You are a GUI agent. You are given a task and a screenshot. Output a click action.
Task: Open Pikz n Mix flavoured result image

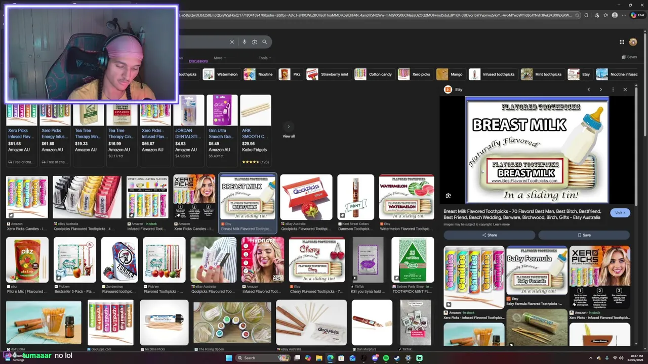(x=27, y=260)
